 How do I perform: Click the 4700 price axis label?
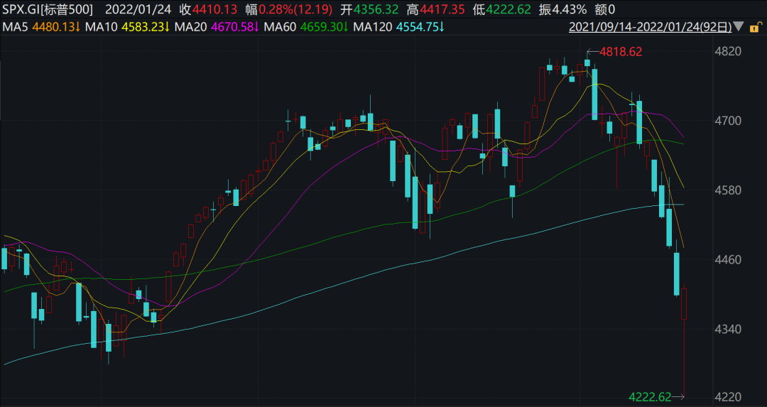click(728, 121)
